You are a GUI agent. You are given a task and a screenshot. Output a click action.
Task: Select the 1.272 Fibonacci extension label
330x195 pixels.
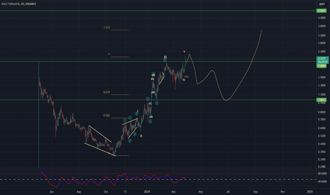pyautogui.click(x=107, y=27)
